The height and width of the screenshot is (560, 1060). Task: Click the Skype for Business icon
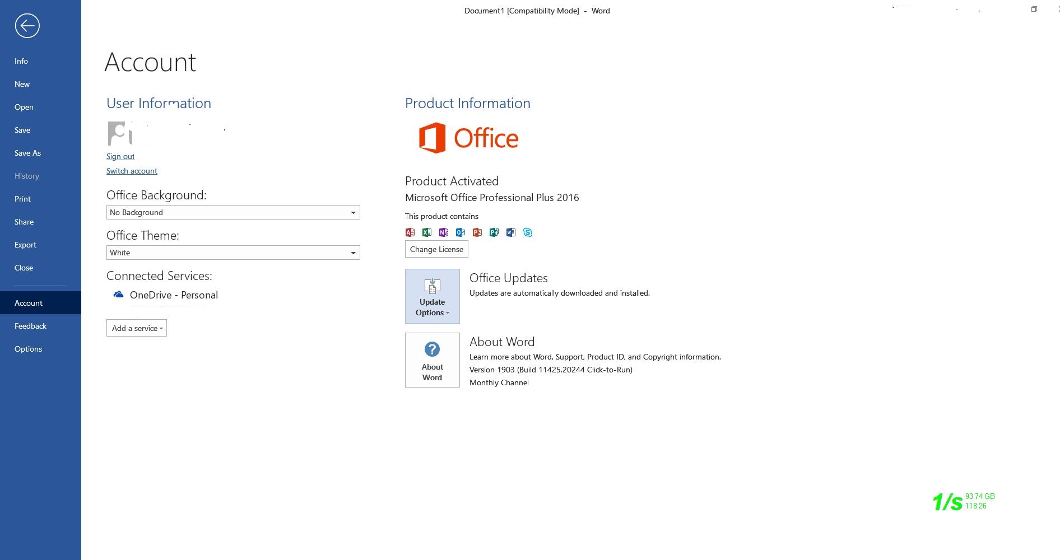[528, 232]
